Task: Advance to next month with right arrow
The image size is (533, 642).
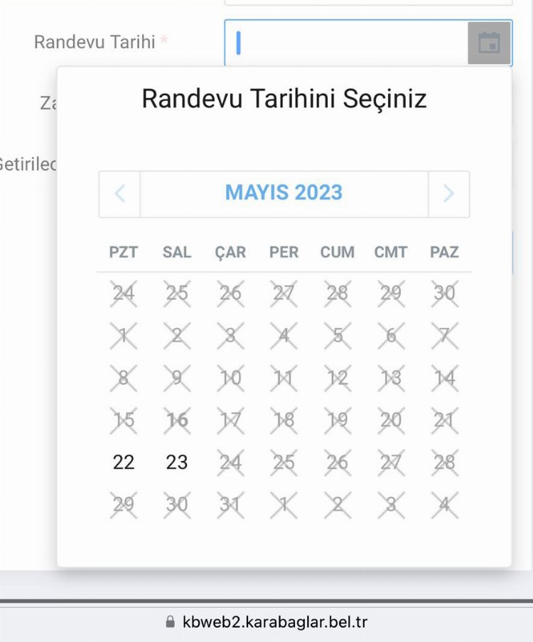Action: click(x=448, y=193)
